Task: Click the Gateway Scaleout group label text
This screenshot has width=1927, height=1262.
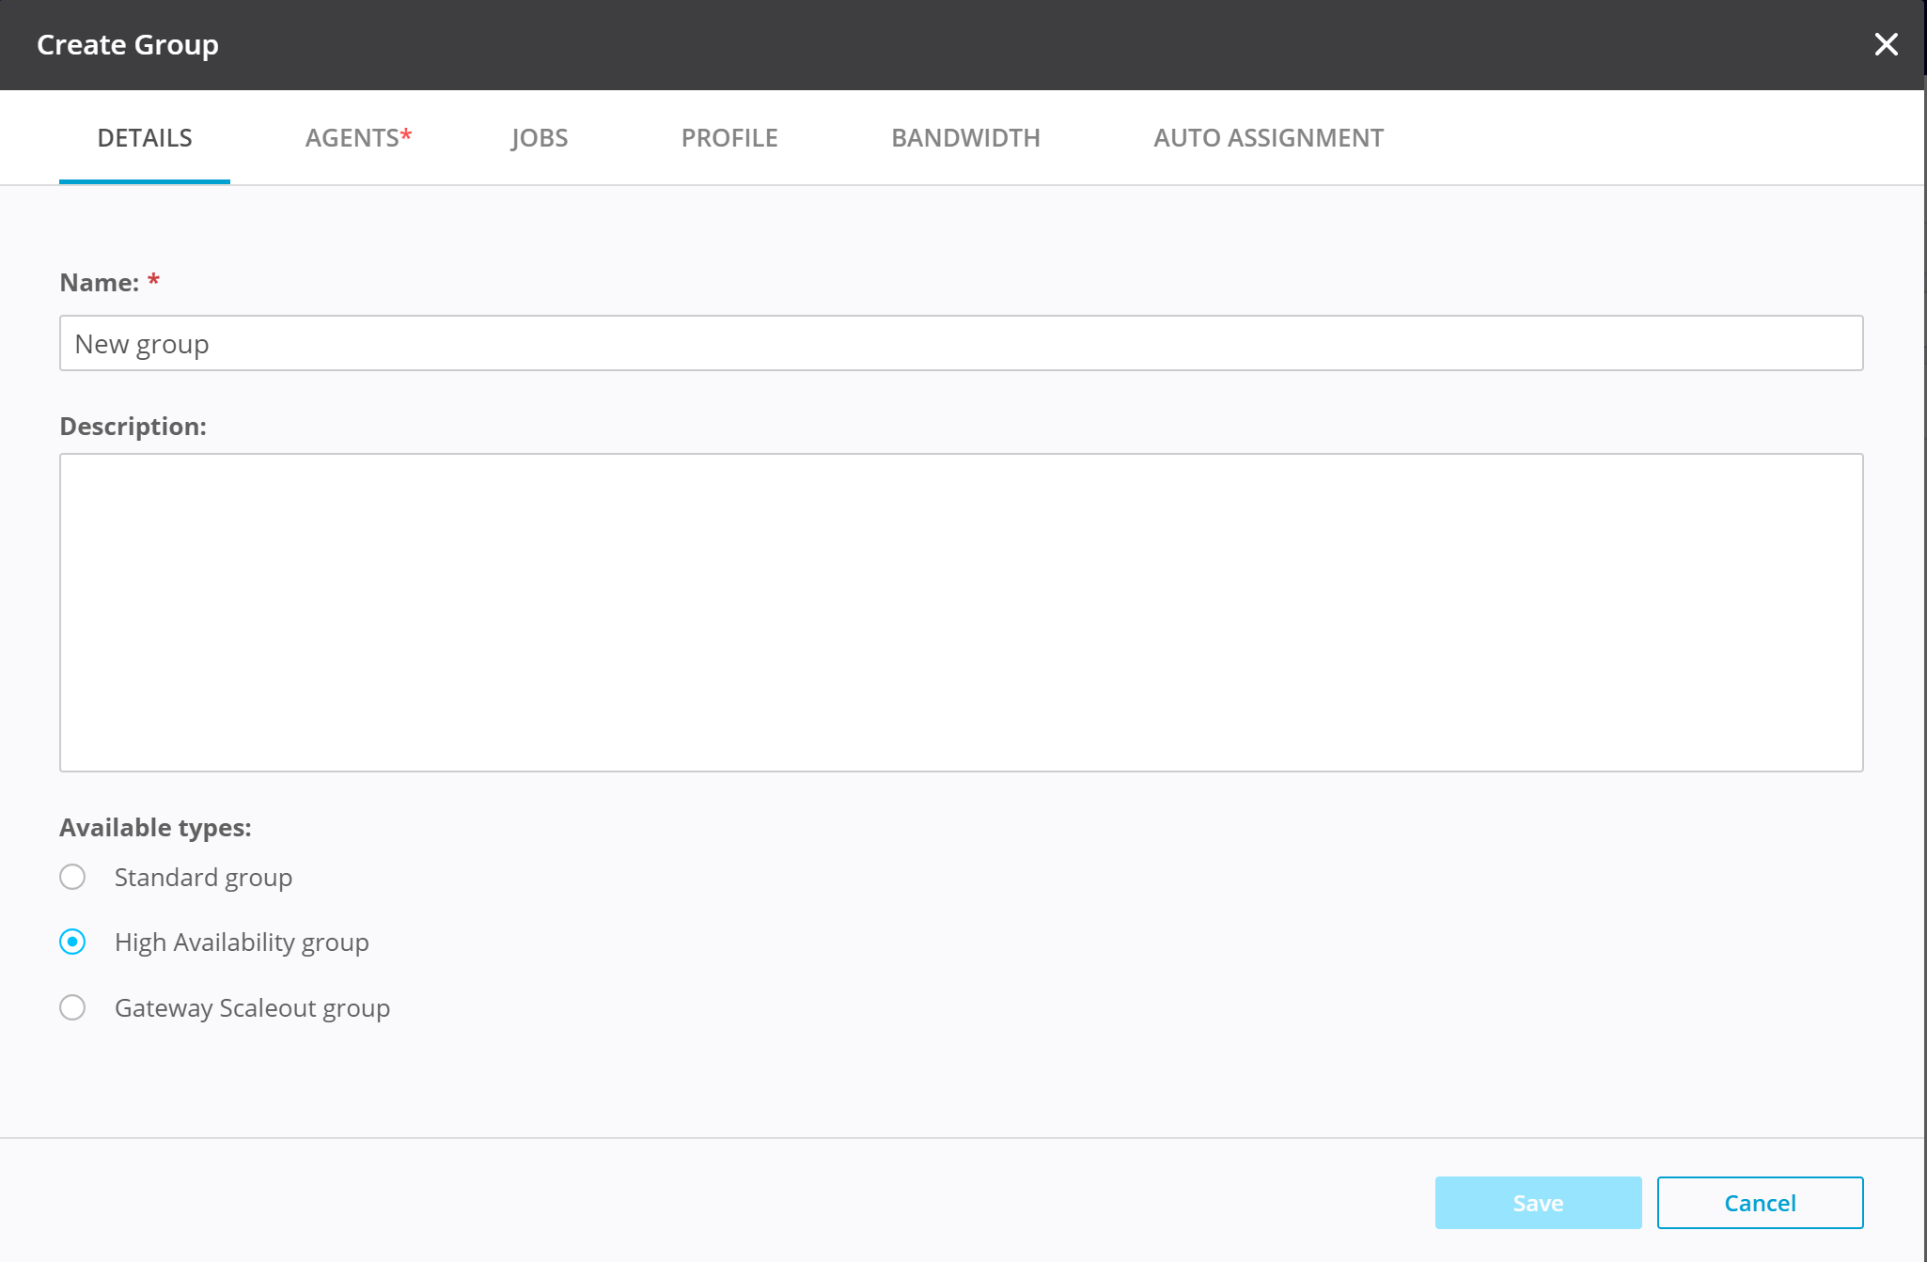Action: [252, 1008]
